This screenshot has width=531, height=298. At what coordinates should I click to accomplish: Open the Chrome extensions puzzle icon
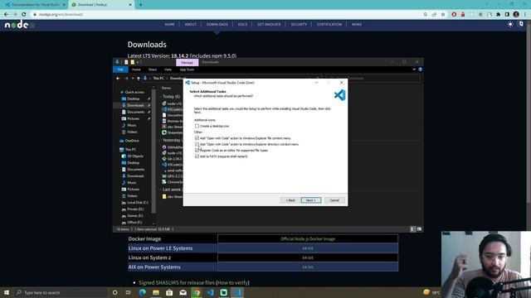coord(498,15)
